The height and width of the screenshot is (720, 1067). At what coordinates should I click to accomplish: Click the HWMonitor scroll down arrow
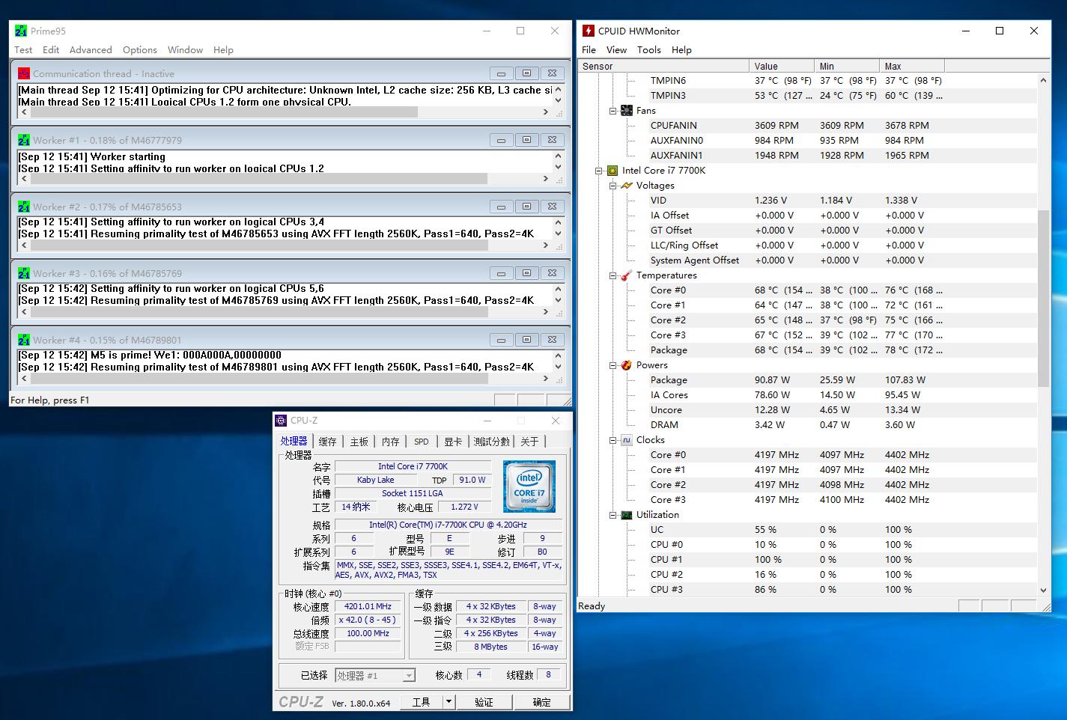click(x=1044, y=590)
